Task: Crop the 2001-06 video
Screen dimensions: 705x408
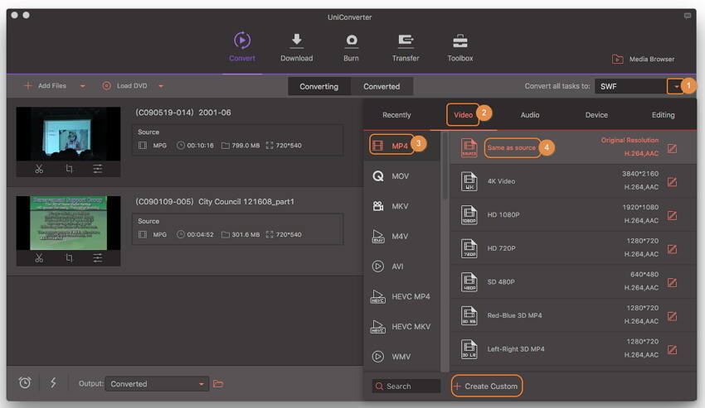Action: [x=69, y=169]
